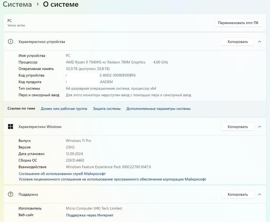Copy device specifications with Копировать

coord(237,41)
